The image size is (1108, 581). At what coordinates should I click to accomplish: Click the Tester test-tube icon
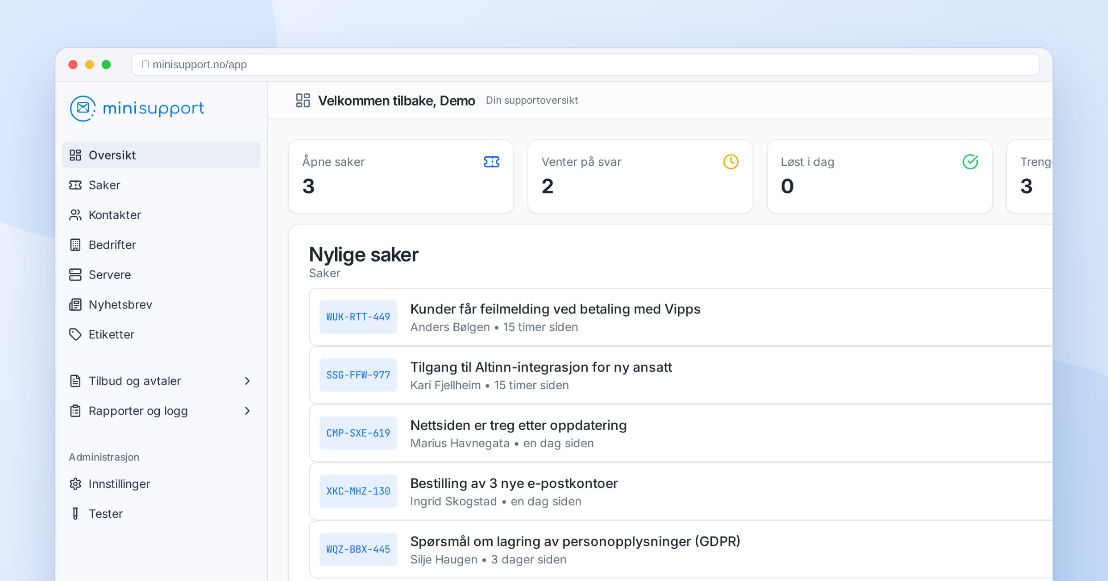(x=75, y=514)
